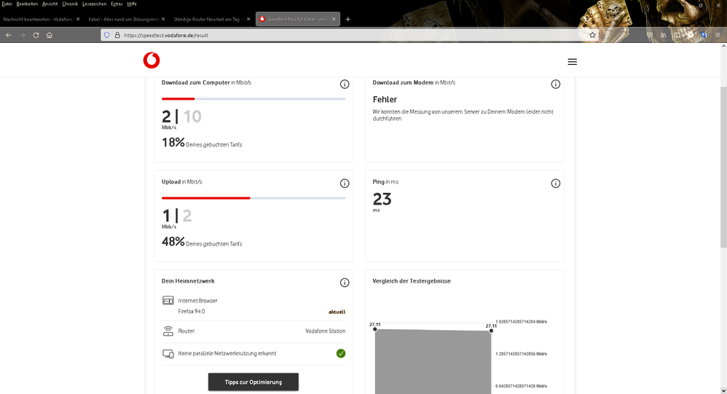727x394 pixels.
Task: Minimize the Firefox window
Action: tap(685, 6)
